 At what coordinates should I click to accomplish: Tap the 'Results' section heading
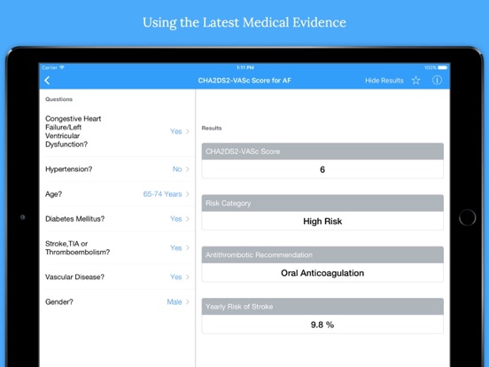pyautogui.click(x=212, y=128)
